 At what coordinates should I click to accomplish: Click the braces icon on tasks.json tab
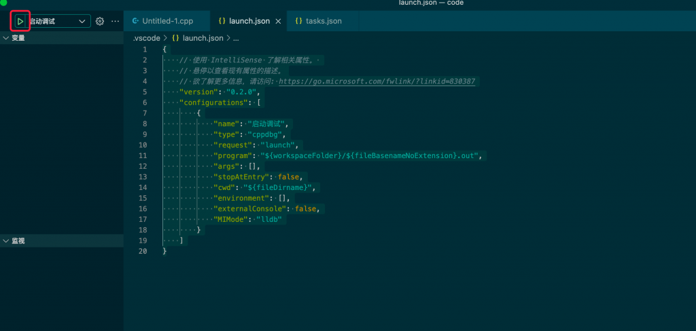(299, 21)
